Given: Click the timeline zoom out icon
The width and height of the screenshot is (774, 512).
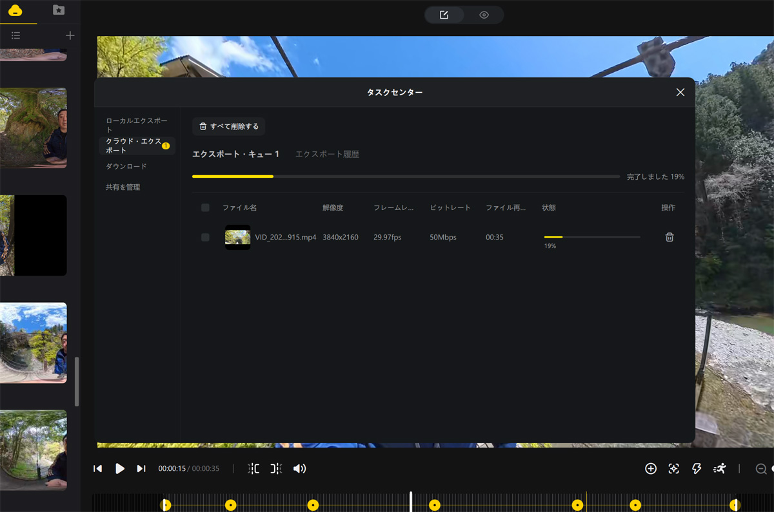Looking at the screenshot, I should tap(761, 469).
